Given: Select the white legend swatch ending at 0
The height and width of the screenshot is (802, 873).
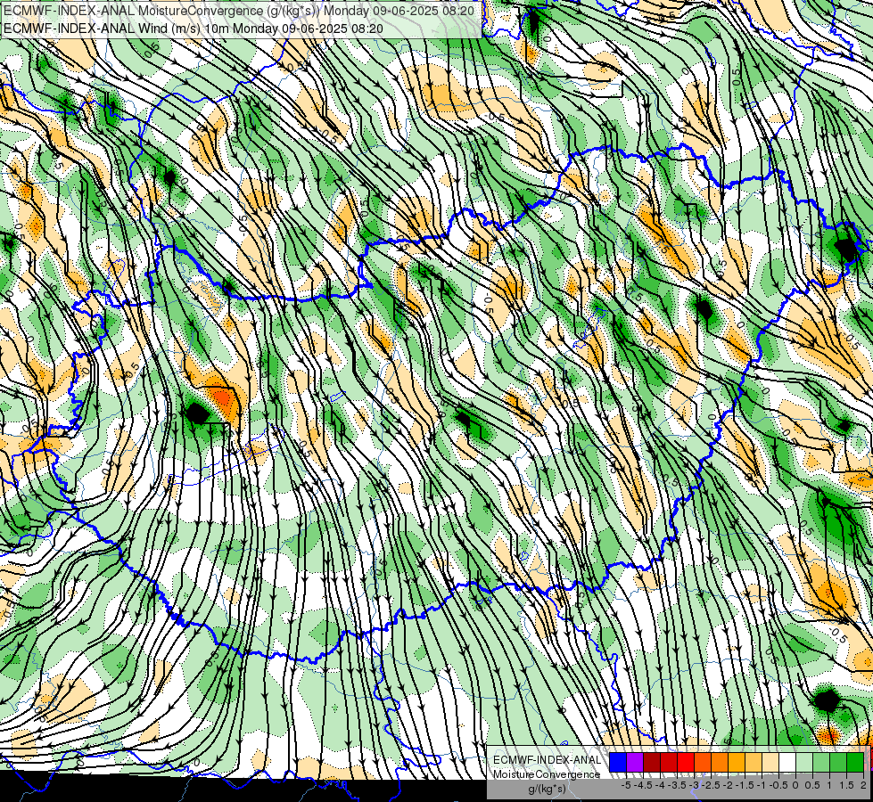Looking at the screenshot, I should pyautogui.click(x=787, y=763).
